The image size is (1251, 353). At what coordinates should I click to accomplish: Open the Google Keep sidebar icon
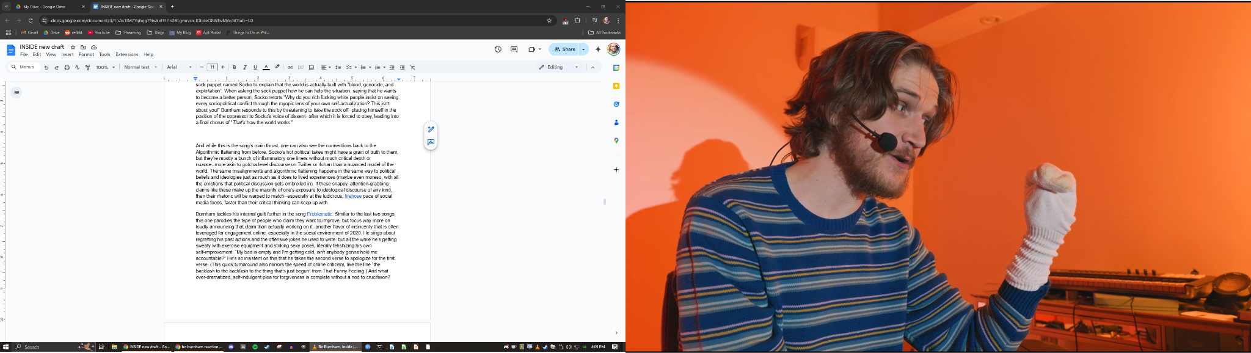coord(616,86)
